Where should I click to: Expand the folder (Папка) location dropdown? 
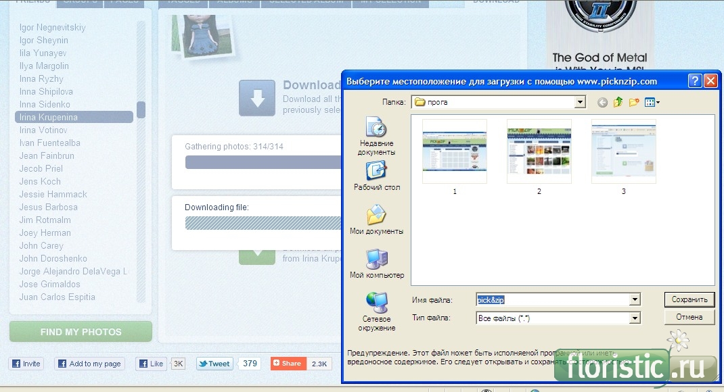(x=580, y=103)
